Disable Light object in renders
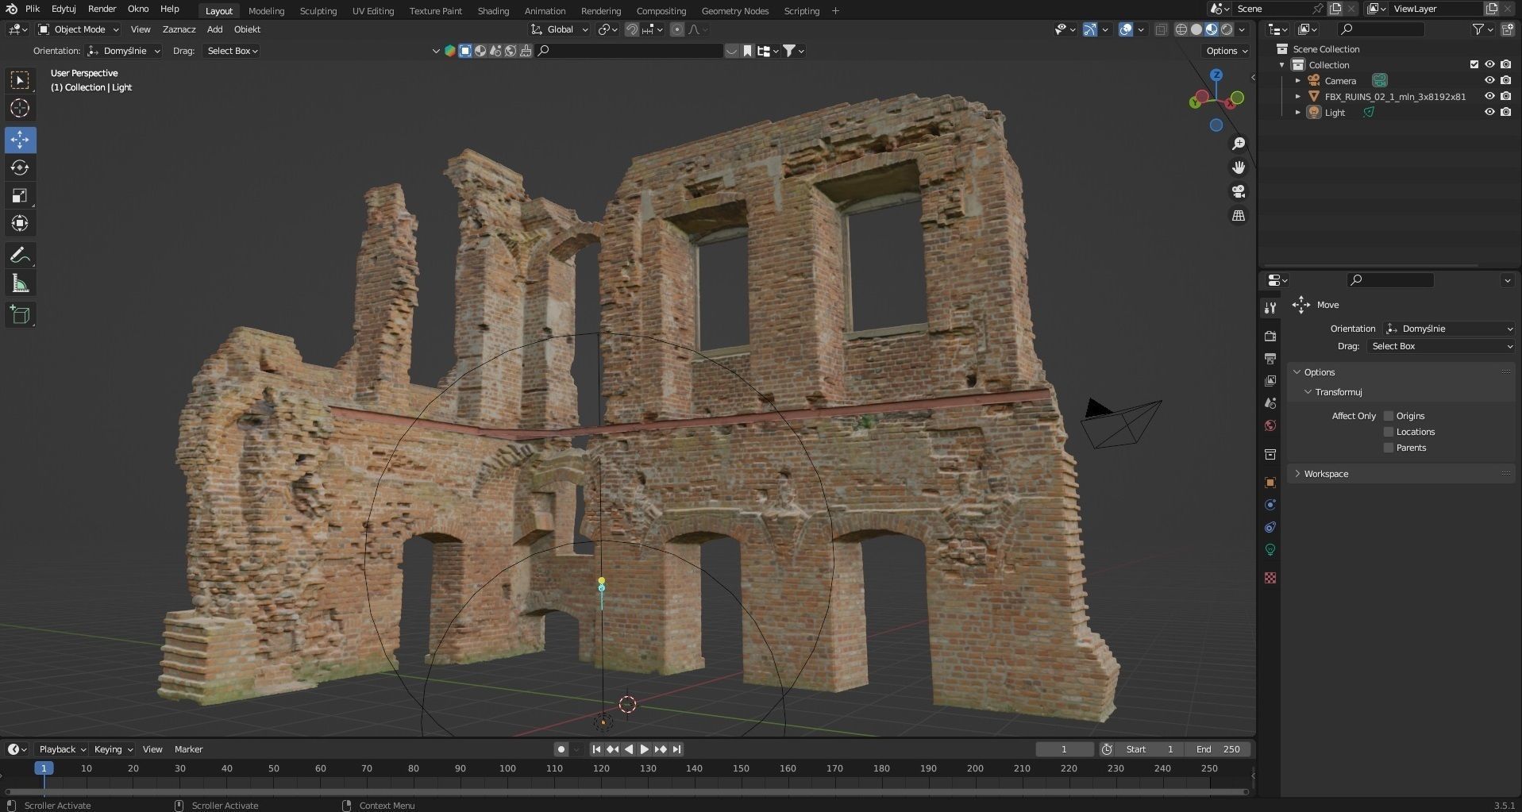The image size is (1522, 812). (x=1506, y=113)
